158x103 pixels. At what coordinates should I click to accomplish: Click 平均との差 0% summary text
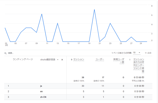[138, 81]
